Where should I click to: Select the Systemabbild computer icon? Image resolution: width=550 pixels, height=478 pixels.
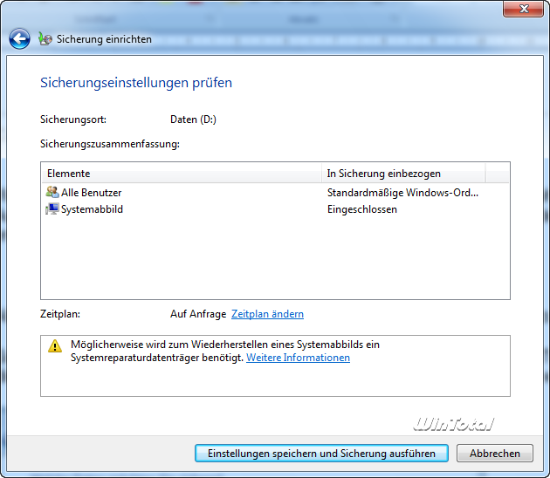click(x=52, y=208)
